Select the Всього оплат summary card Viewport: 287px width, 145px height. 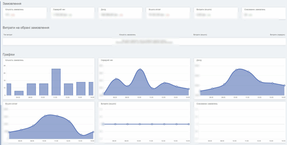(x=168, y=13)
